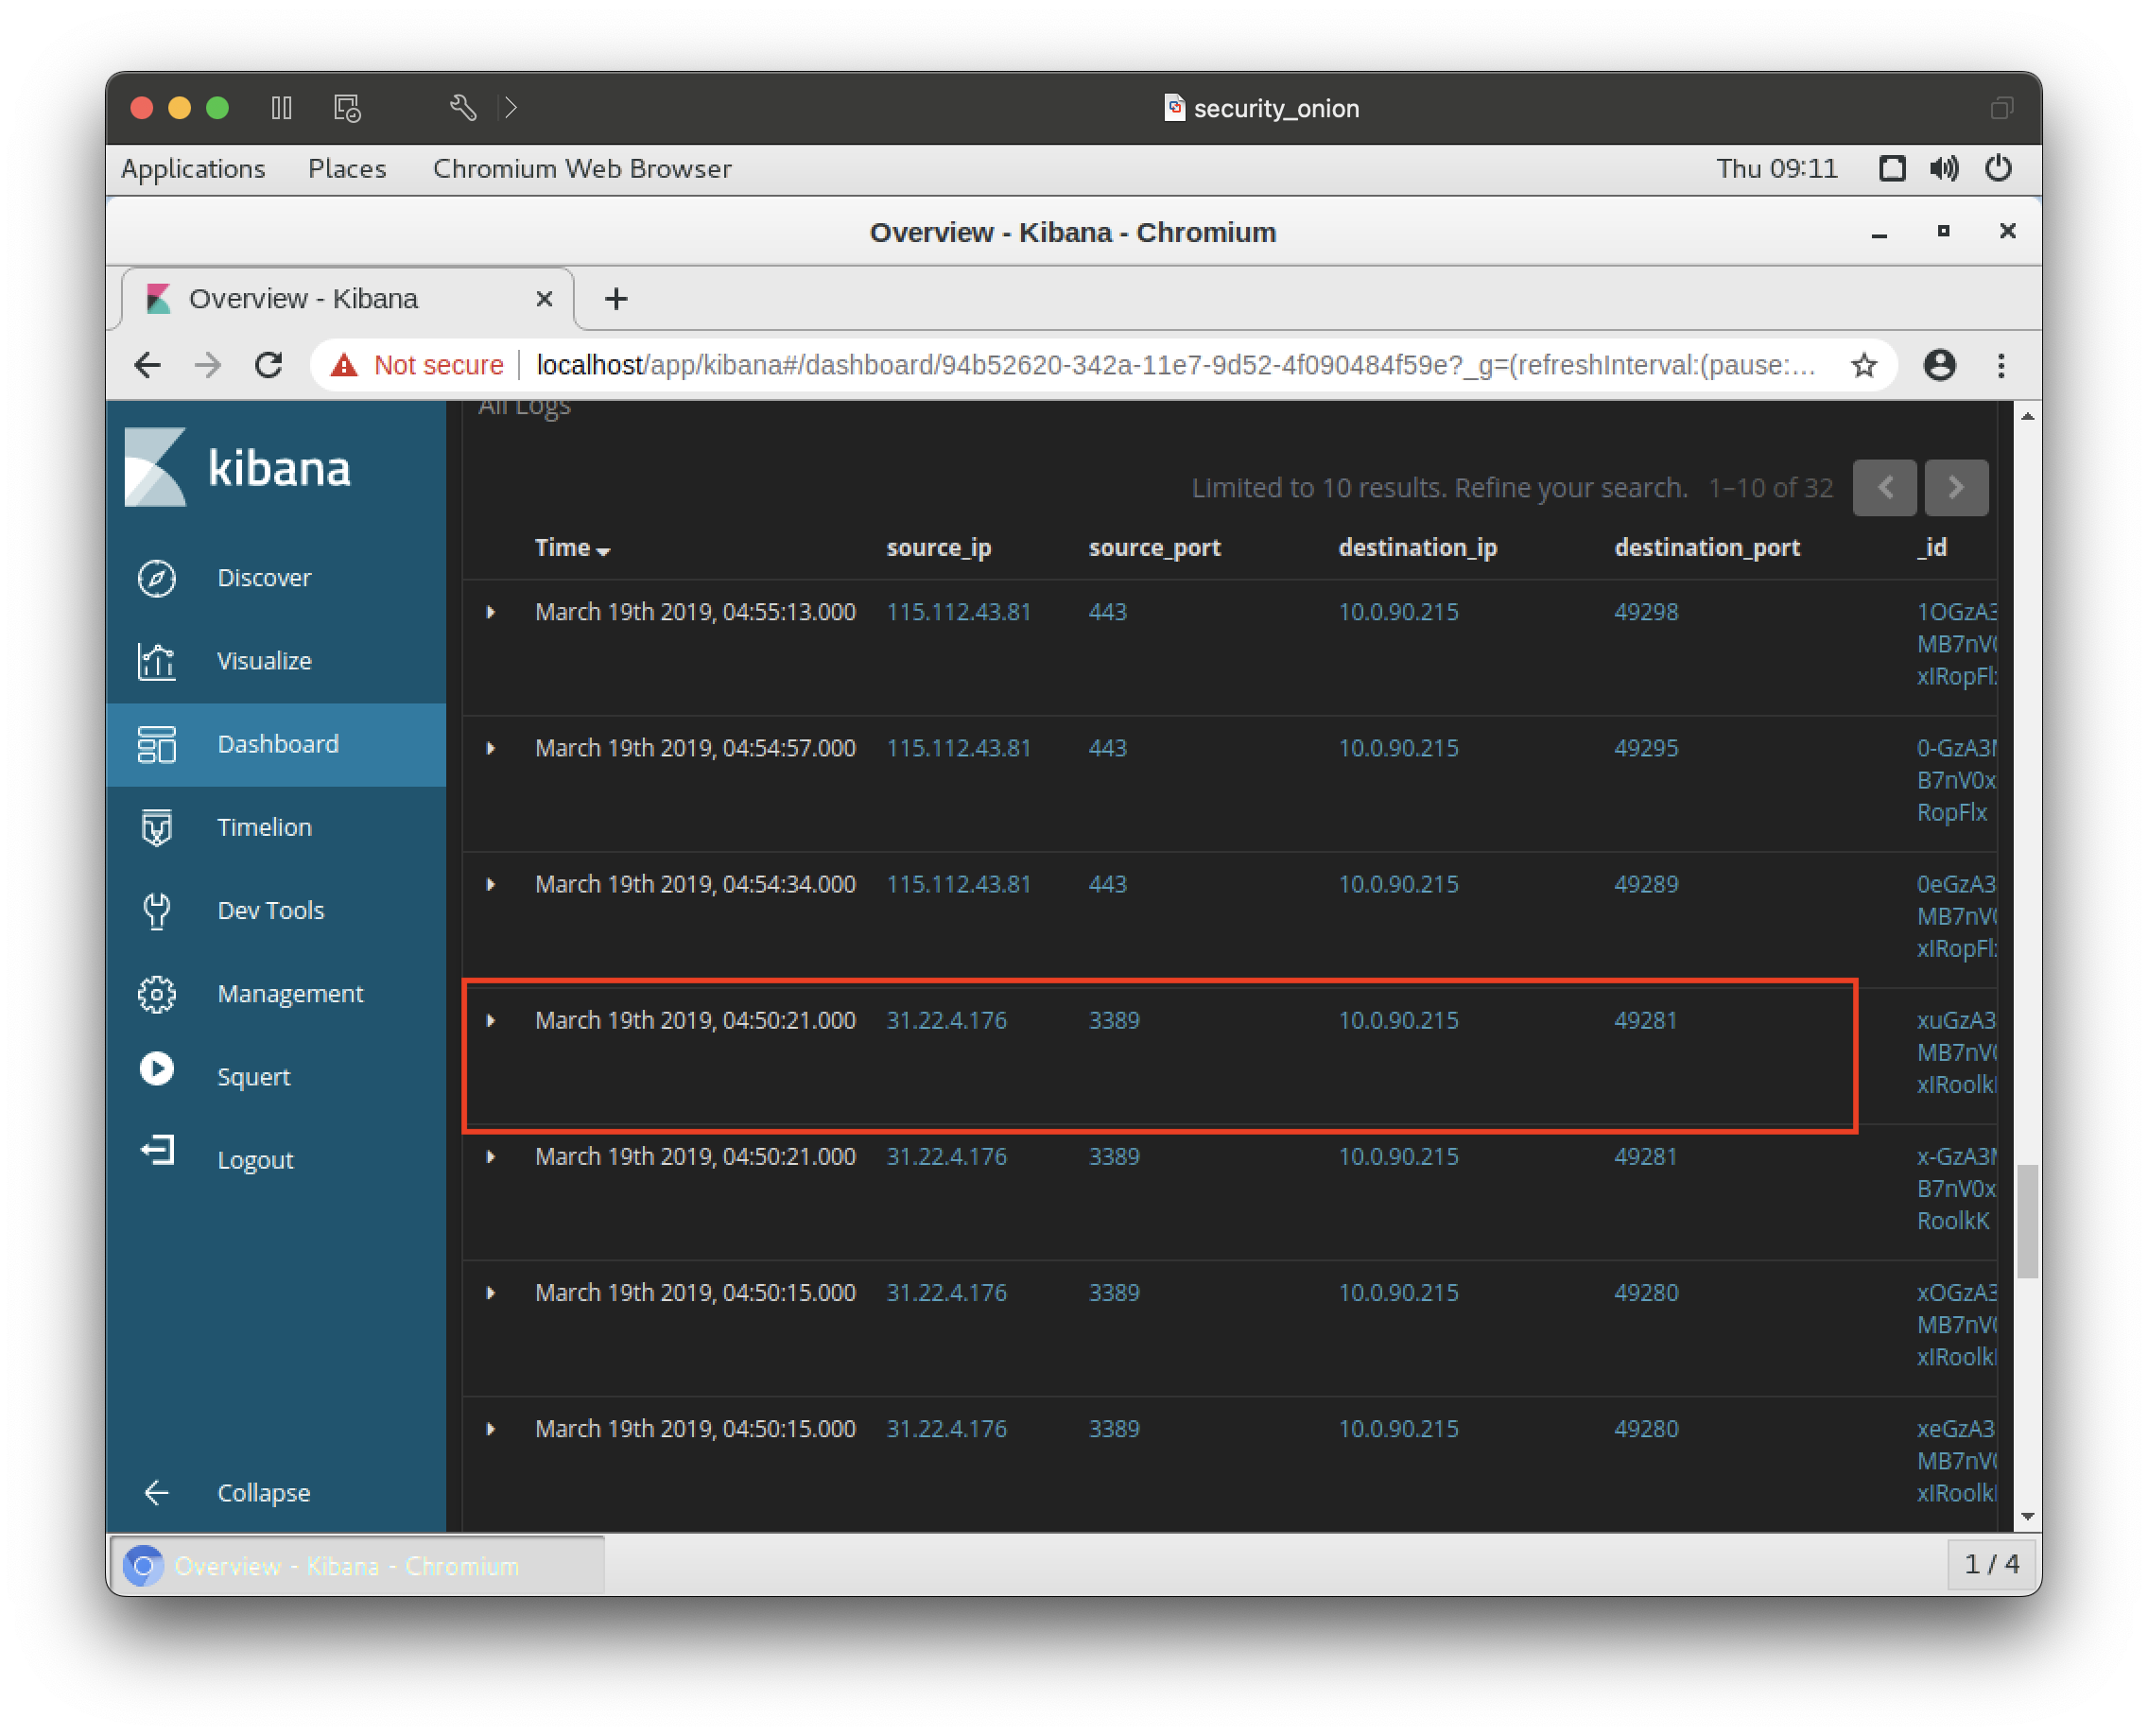Screen dimensions: 2148x1736
Task: Click the address bar URL
Action: [1176, 365]
